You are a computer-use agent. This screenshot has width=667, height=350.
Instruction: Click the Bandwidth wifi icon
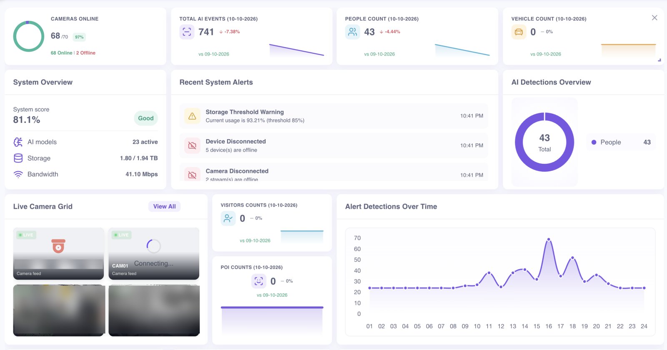point(18,175)
